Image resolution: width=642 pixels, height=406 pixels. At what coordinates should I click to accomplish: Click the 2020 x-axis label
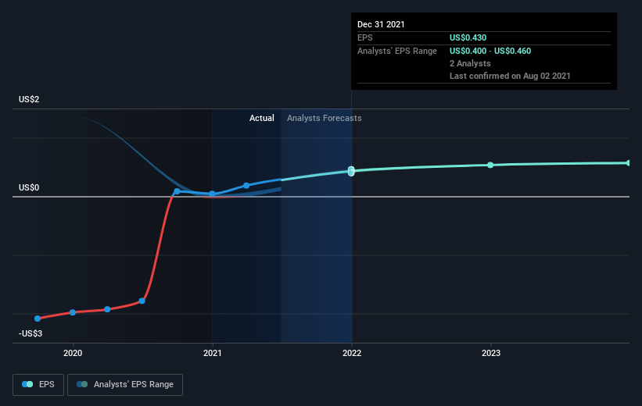coord(73,353)
